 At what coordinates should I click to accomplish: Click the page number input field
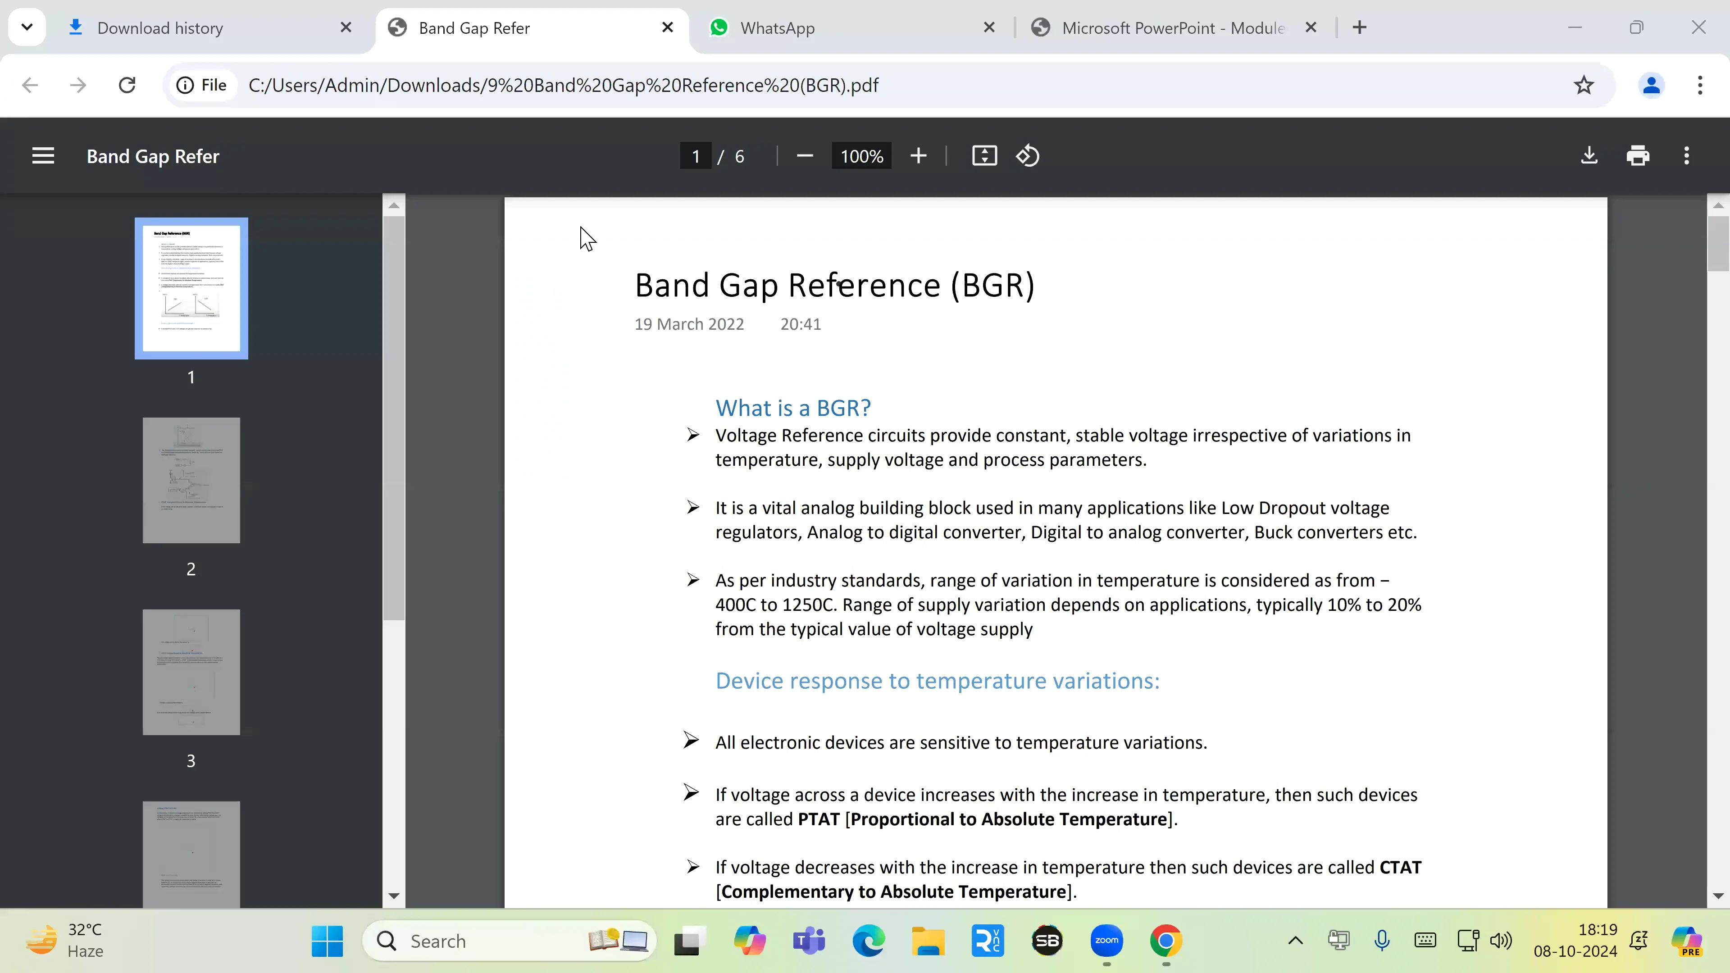tap(695, 156)
